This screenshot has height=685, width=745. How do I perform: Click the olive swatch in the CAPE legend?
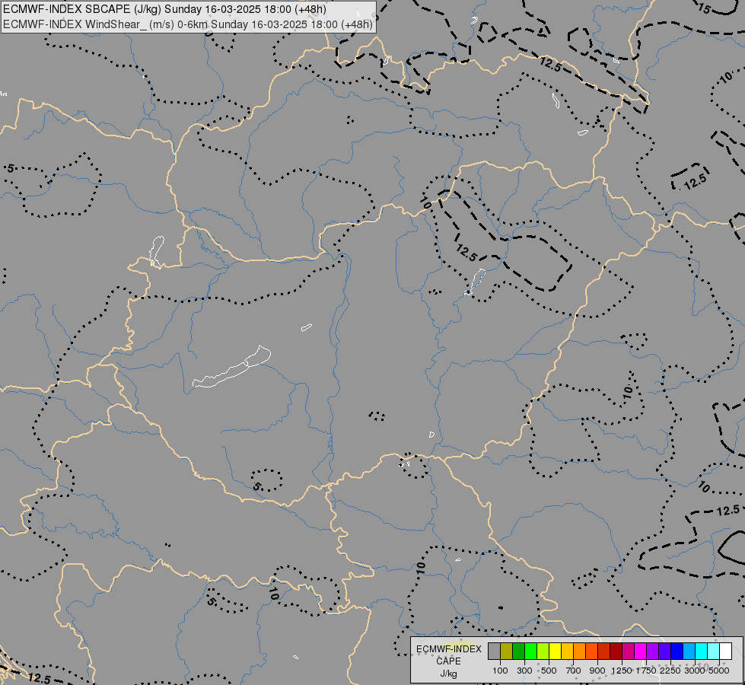[507, 651]
